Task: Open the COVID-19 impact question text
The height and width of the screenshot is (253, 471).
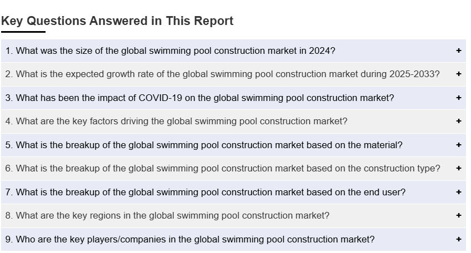Action: point(200,98)
